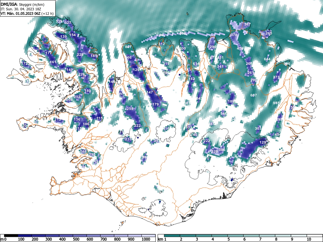Select the 454 value in the east
323x242 pixels.
[278, 135]
